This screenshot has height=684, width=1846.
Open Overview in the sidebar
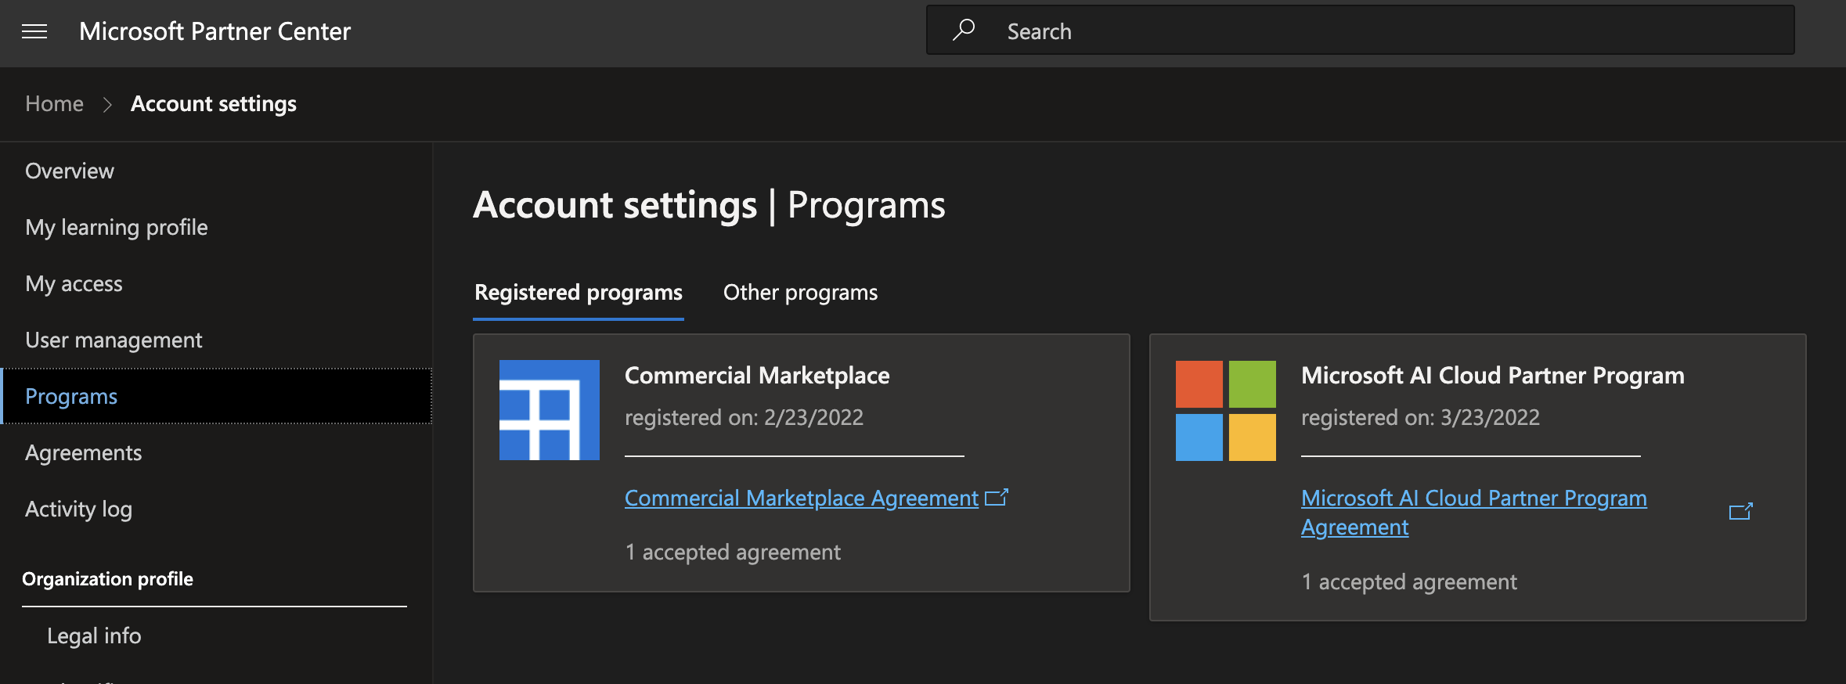click(x=70, y=171)
